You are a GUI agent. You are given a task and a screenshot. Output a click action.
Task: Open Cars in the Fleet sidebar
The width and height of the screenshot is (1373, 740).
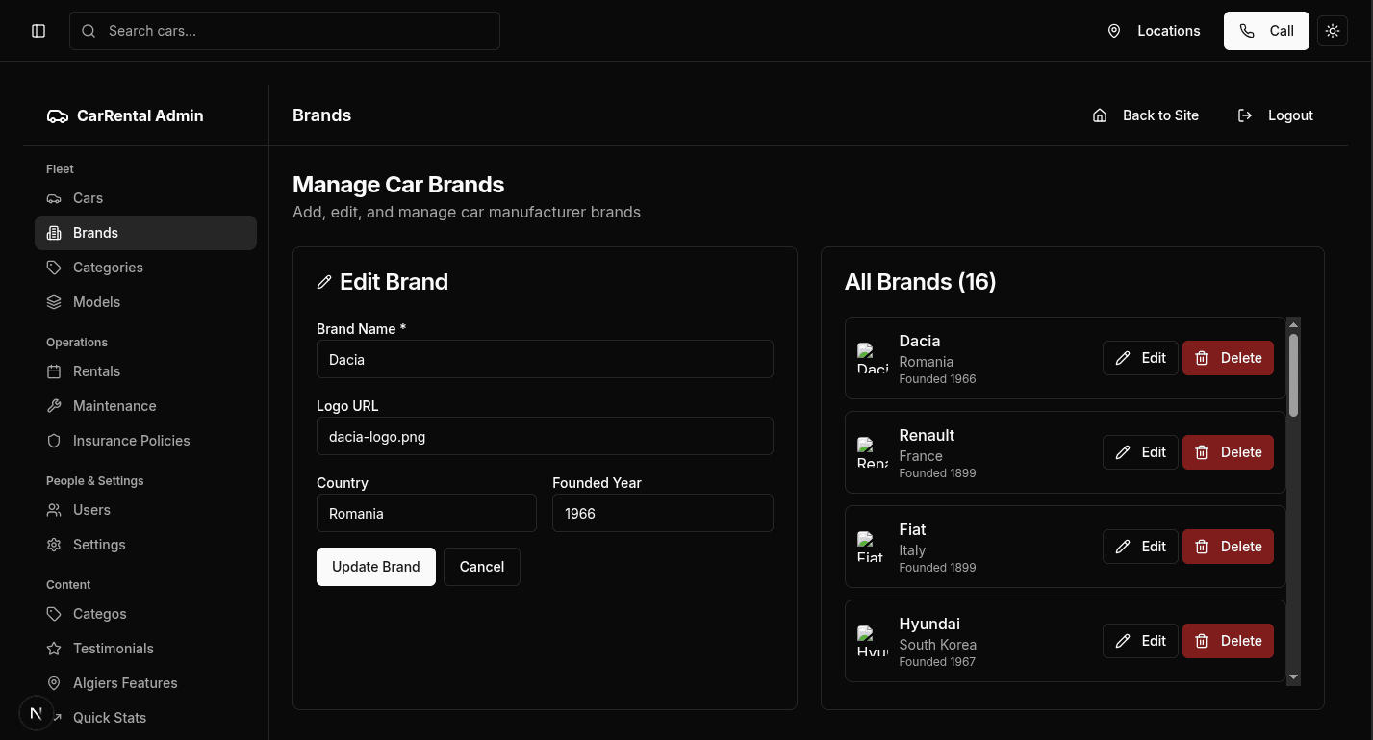pyautogui.click(x=145, y=198)
